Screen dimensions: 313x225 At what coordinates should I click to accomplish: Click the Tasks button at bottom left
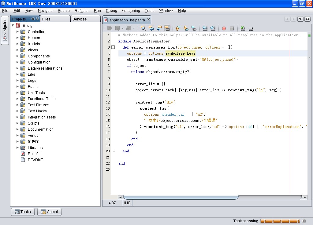coord(22,212)
